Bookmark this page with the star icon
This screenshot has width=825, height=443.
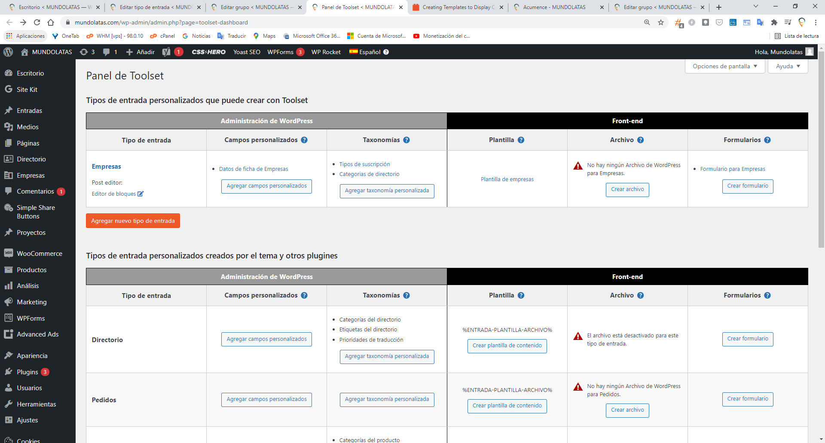tap(661, 22)
